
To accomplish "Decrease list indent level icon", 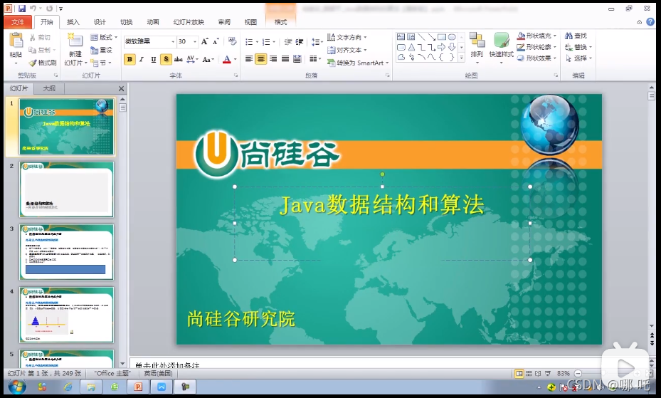I will pyautogui.click(x=288, y=42).
